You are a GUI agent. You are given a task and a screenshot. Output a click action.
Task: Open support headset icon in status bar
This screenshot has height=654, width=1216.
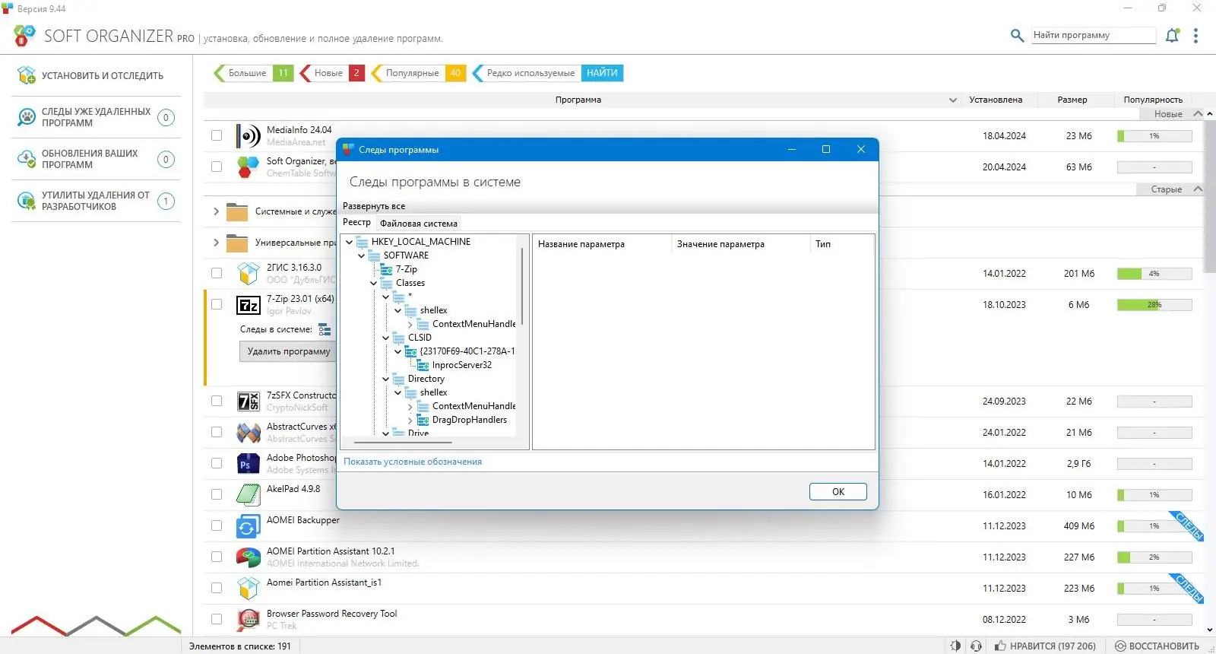976,646
